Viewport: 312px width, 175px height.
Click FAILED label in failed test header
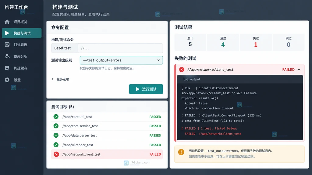288,70
